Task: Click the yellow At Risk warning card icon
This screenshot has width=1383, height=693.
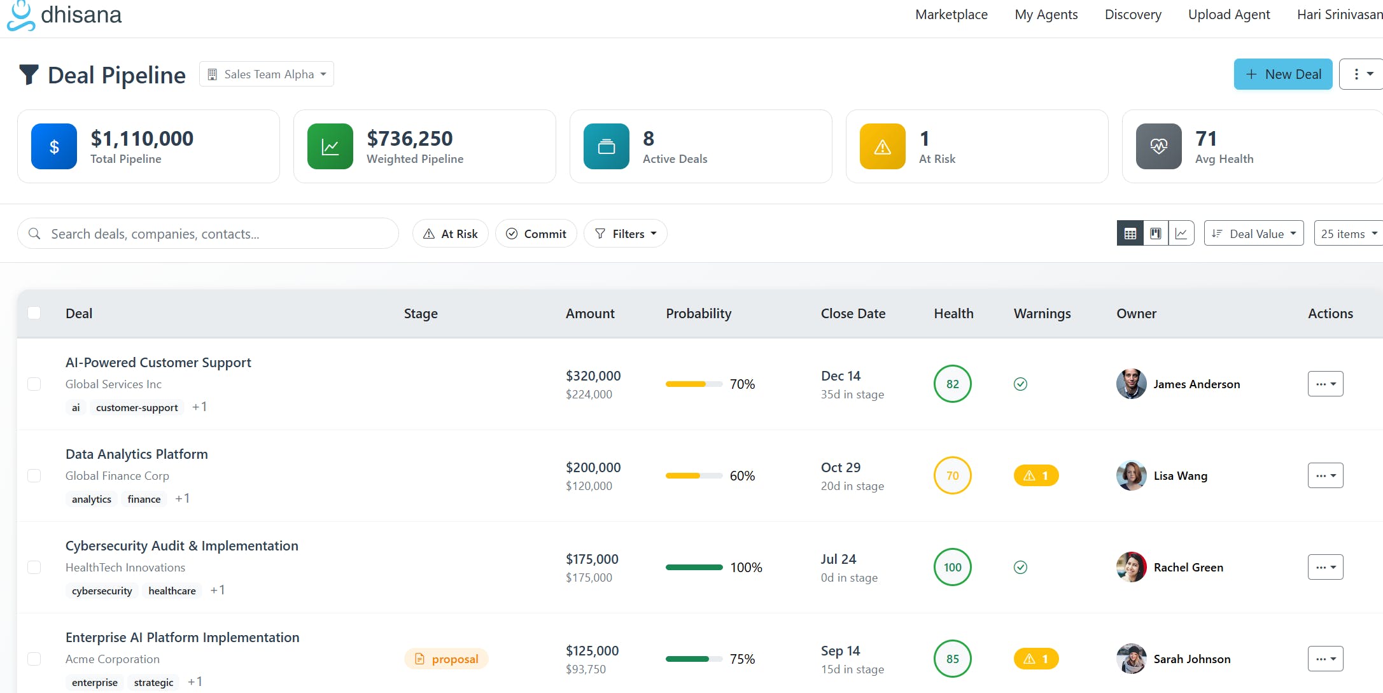Action: 882,146
